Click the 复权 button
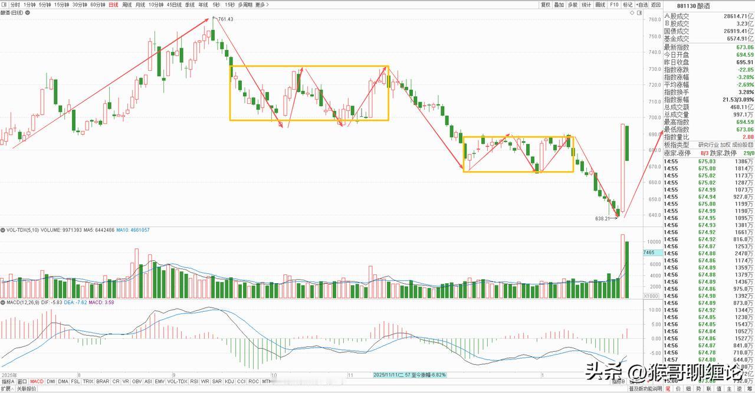The image size is (755, 393). click(x=546, y=5)
